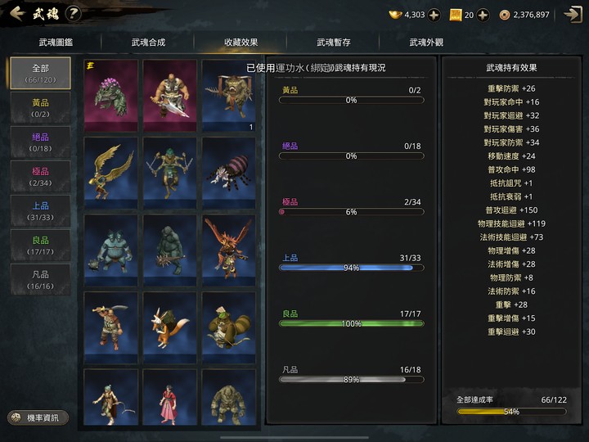This screenshot has height=442, width=589.
Task: Open the 武魂暫存 tab
Action: [x=334, y=42]
